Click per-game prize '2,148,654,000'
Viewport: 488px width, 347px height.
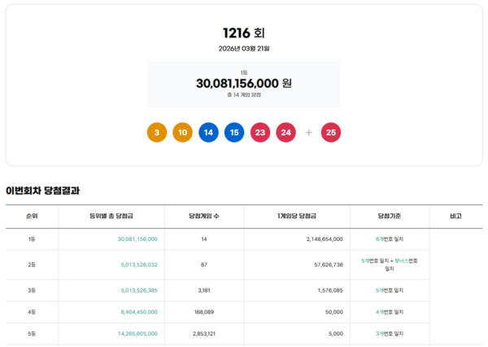[x=325, y=239]
